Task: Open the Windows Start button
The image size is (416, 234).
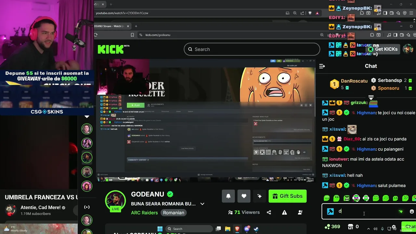Action: (160, 229)
